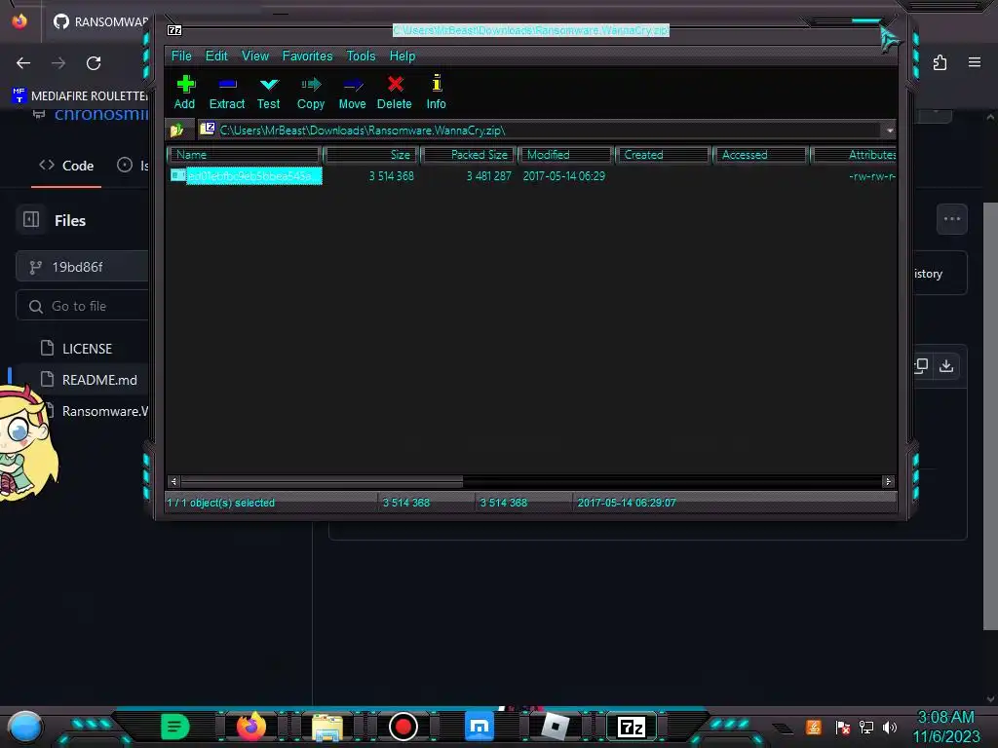Expand the address path dropdown arrow
This screenshot has height=748, width=998.
(x=889, y=131)
